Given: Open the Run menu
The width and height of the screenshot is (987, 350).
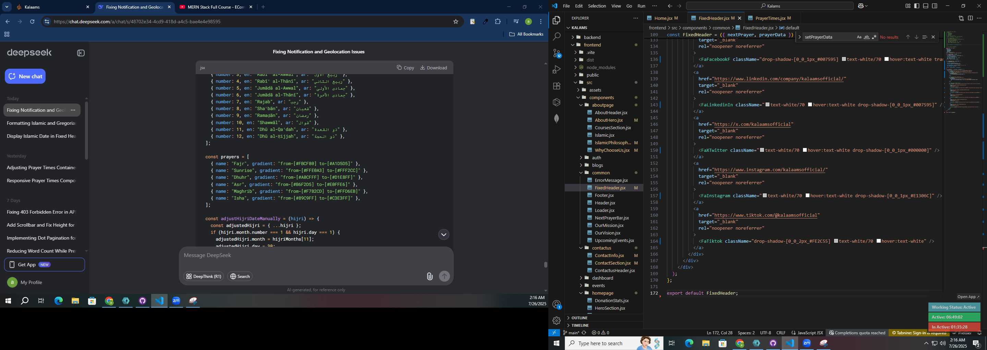Looking at the screenshot, I should (642, 6).
